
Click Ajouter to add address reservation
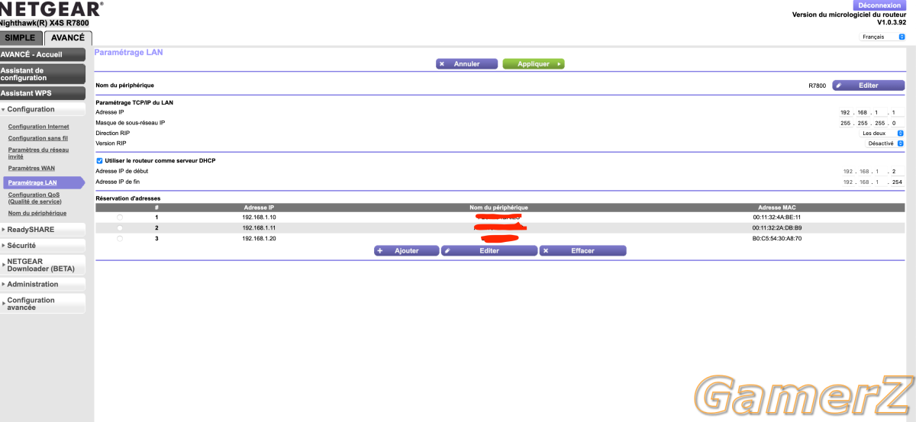tap(407, 250)
